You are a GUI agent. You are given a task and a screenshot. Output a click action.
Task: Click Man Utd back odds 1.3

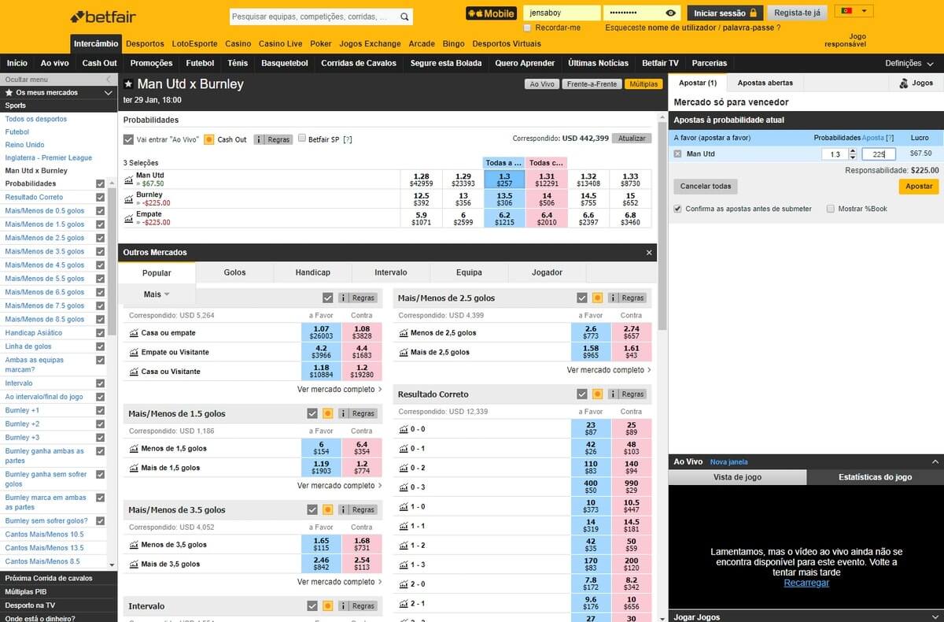505,180
